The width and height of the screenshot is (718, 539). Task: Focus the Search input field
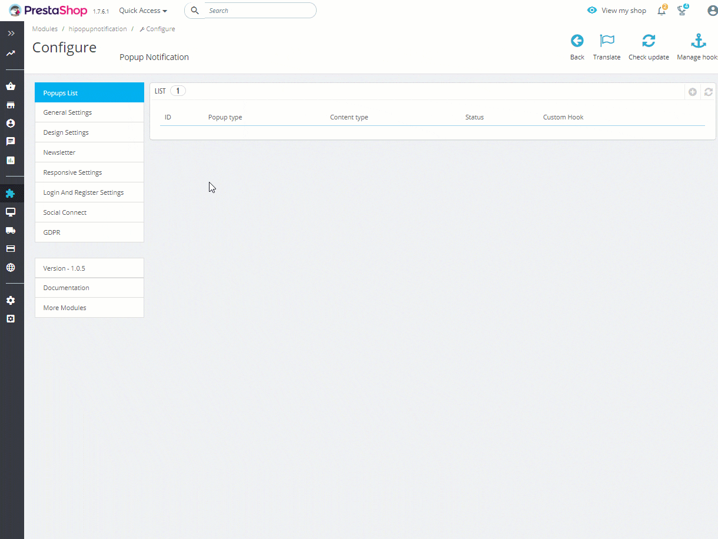pyautogui.click(x=259, y=11)
